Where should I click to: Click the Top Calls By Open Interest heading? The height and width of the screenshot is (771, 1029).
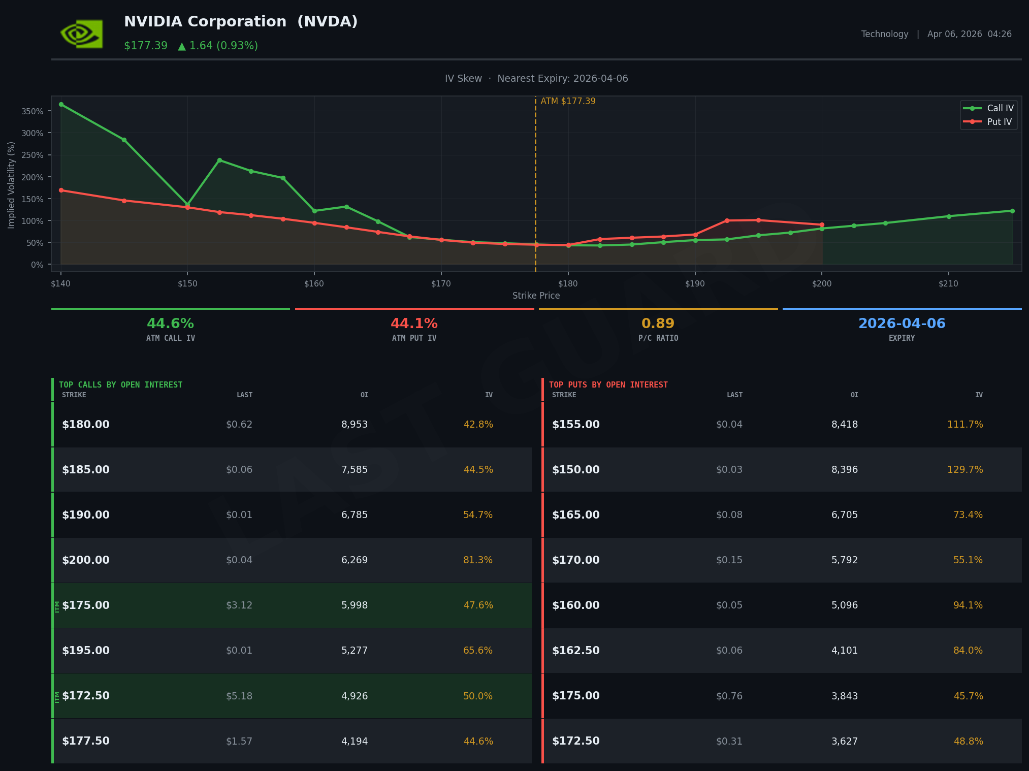point(120,385)
